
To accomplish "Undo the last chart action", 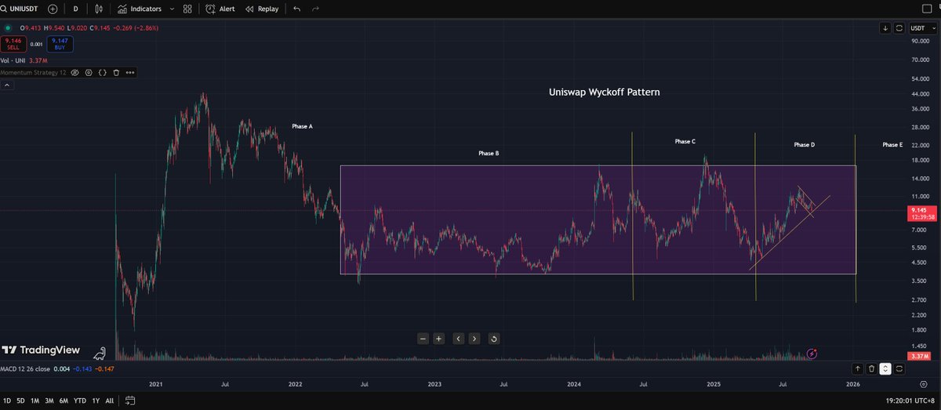I will (x=296, y=9).
